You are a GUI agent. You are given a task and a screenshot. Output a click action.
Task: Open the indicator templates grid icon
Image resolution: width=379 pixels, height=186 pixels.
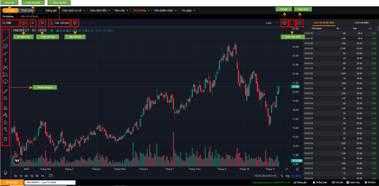click(x=75, y=23)
